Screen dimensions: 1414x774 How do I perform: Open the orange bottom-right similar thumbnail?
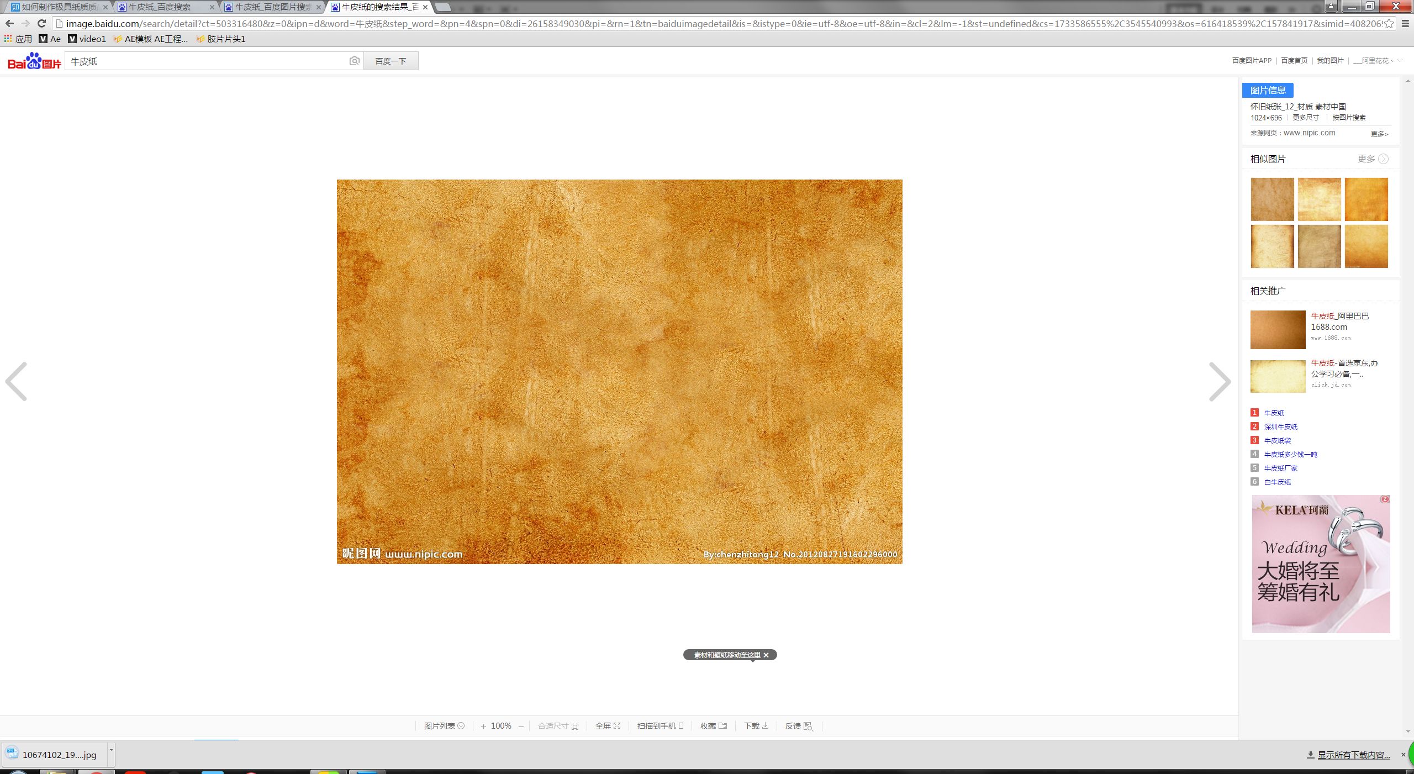coord(1366,246)
